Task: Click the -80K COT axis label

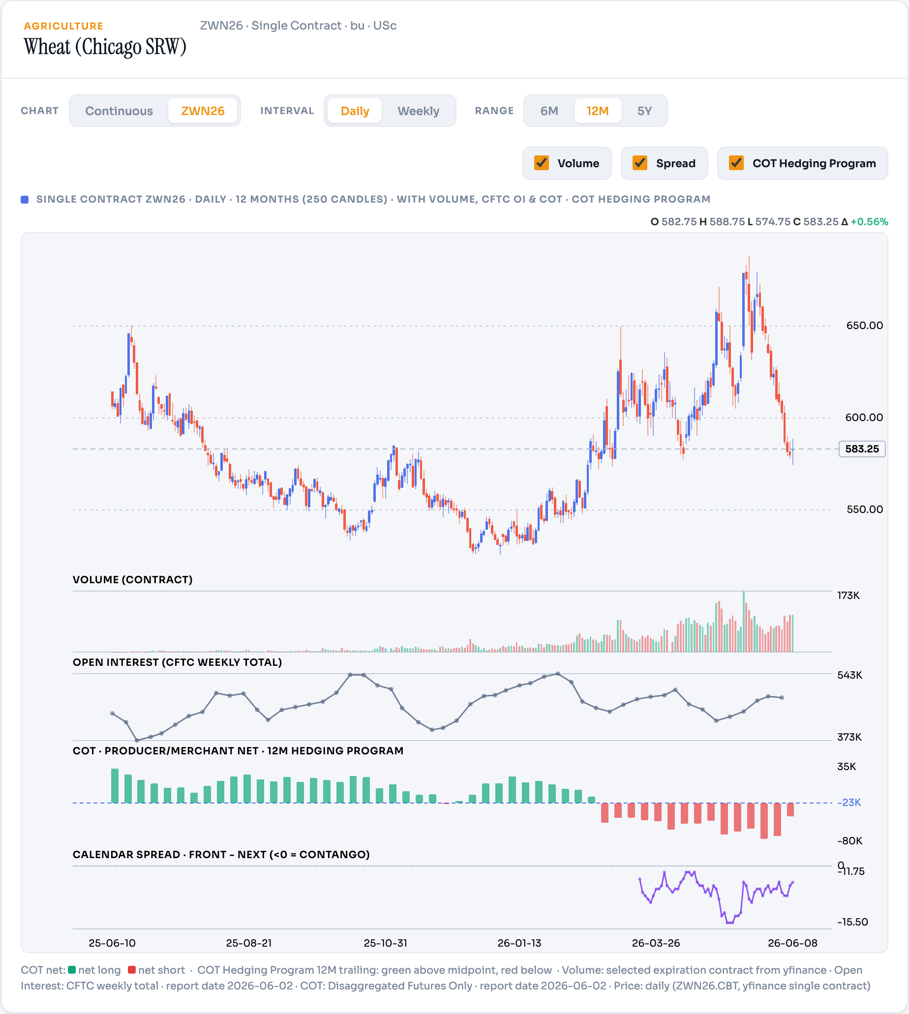Action: 850,841
